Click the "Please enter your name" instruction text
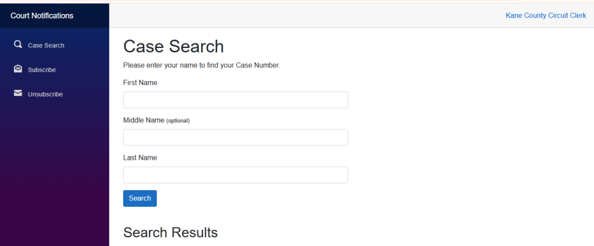Image resolution: width=594 pixels, height=246 pixels. point(201,65)
